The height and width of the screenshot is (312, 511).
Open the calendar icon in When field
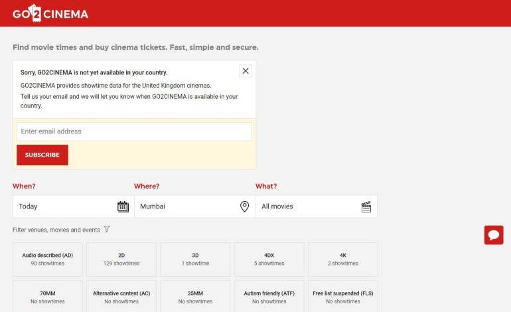click(x=123, y=206)
